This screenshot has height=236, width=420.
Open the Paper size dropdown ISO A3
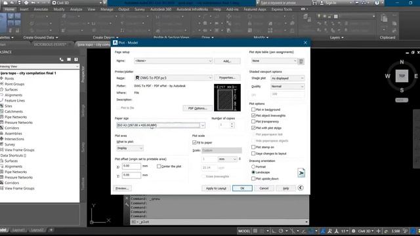(161, 125)
